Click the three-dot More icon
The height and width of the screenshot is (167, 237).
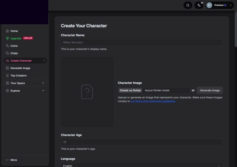[7, 160]
